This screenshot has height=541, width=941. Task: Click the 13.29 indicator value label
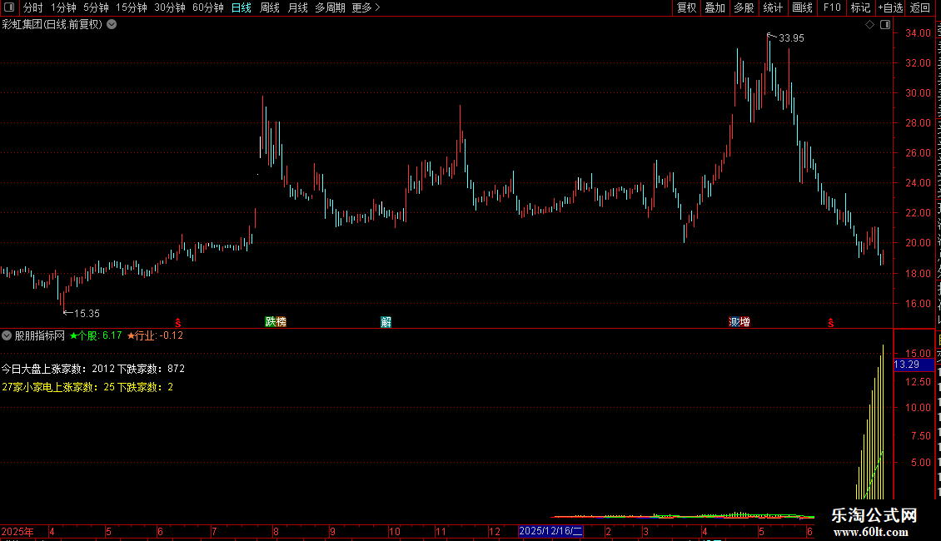pos(907,365)
